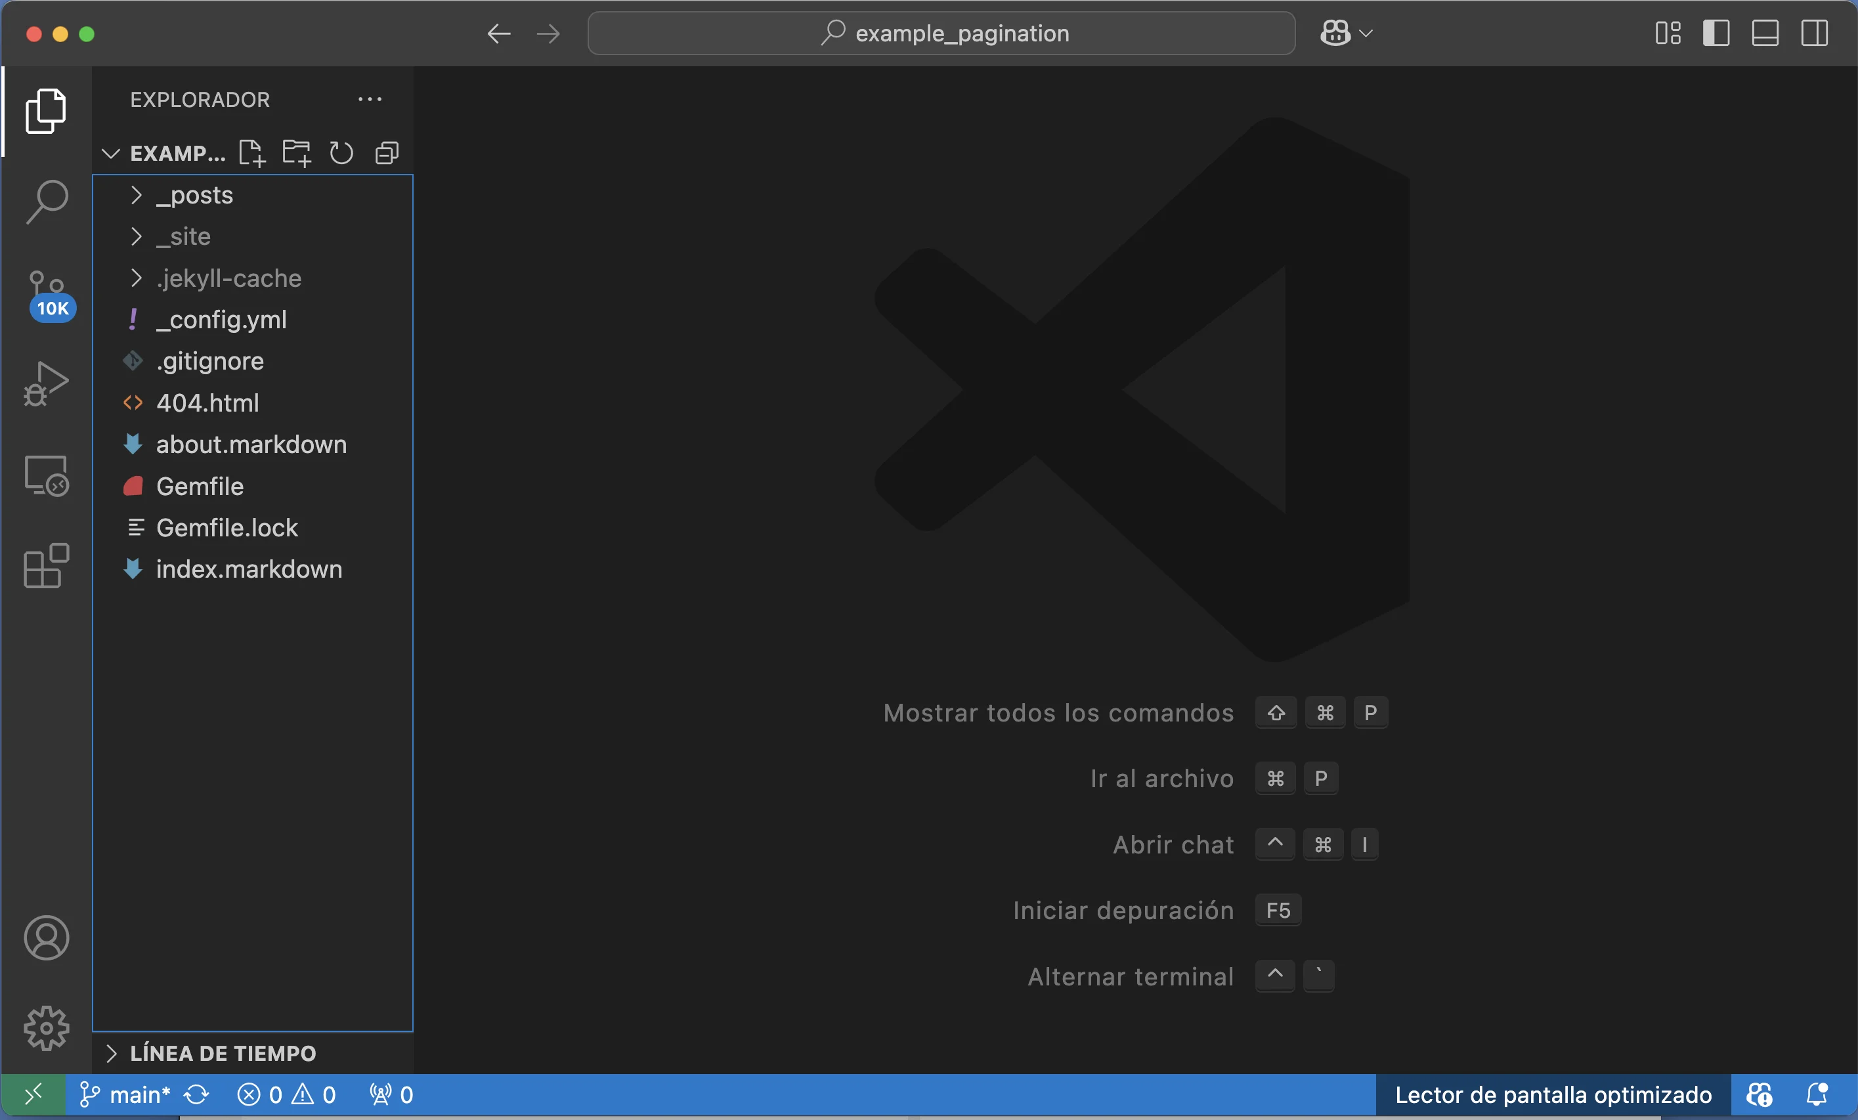Open remote window indicator in status bar
The image size is (1858, 1120).
tap(33, 1094)
